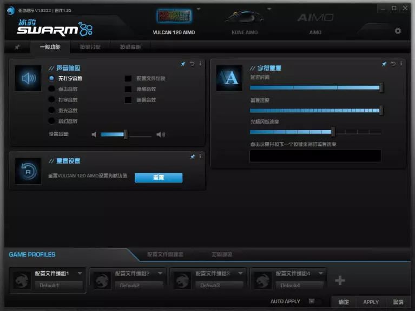Select the Default3 profile
The height and width of the screenshot is (311, 415).
[220, 286]
